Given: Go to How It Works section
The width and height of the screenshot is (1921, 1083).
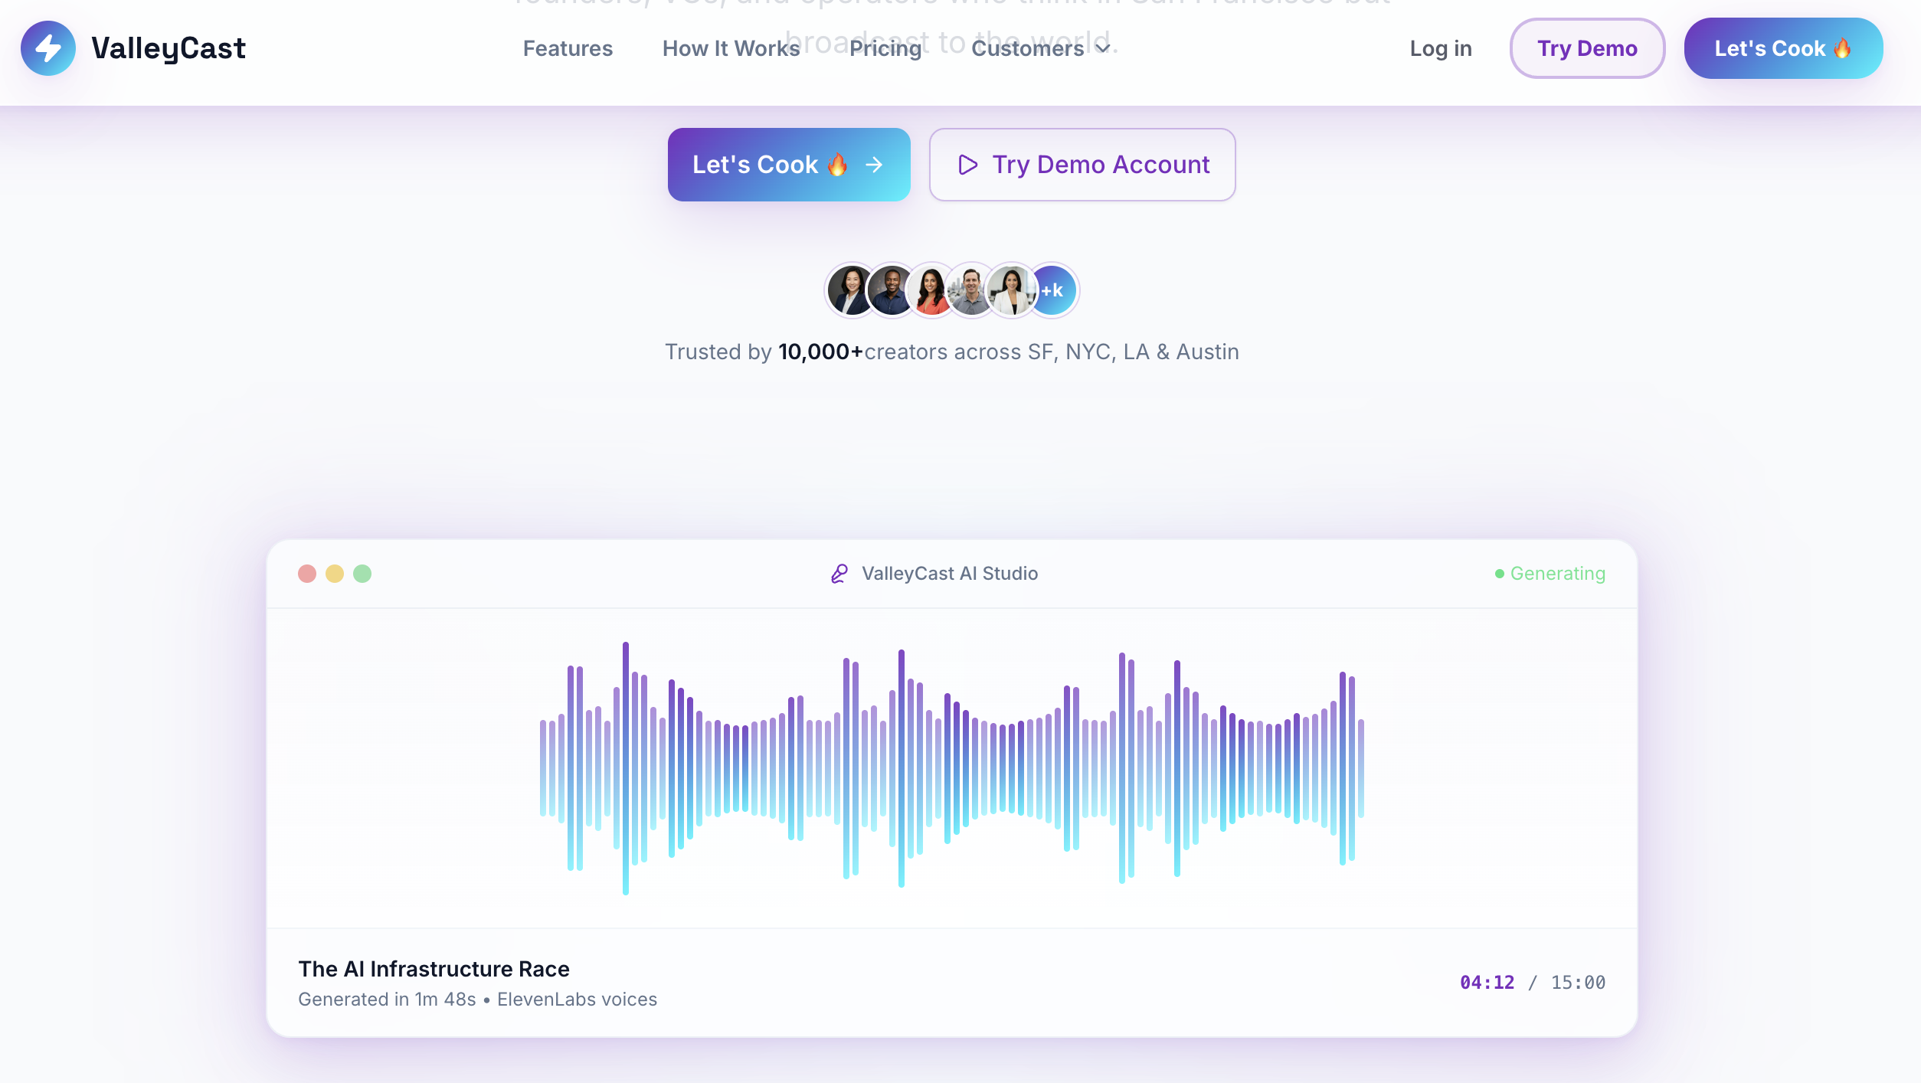Looking at the screenshot, I should 731,48.
